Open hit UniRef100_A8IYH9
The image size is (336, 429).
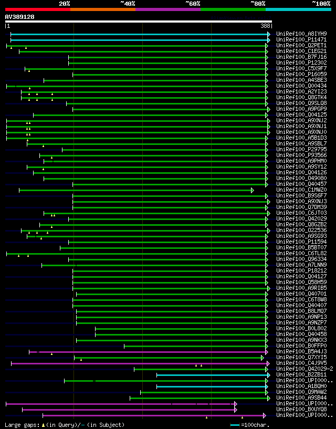tap(301, 34)
